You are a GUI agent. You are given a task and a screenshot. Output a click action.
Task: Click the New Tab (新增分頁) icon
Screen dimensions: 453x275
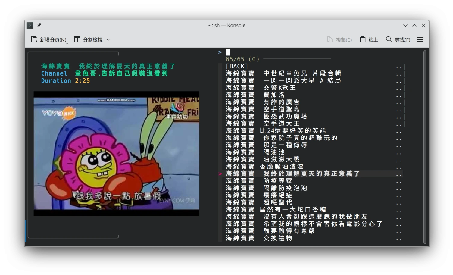[34, 39]
